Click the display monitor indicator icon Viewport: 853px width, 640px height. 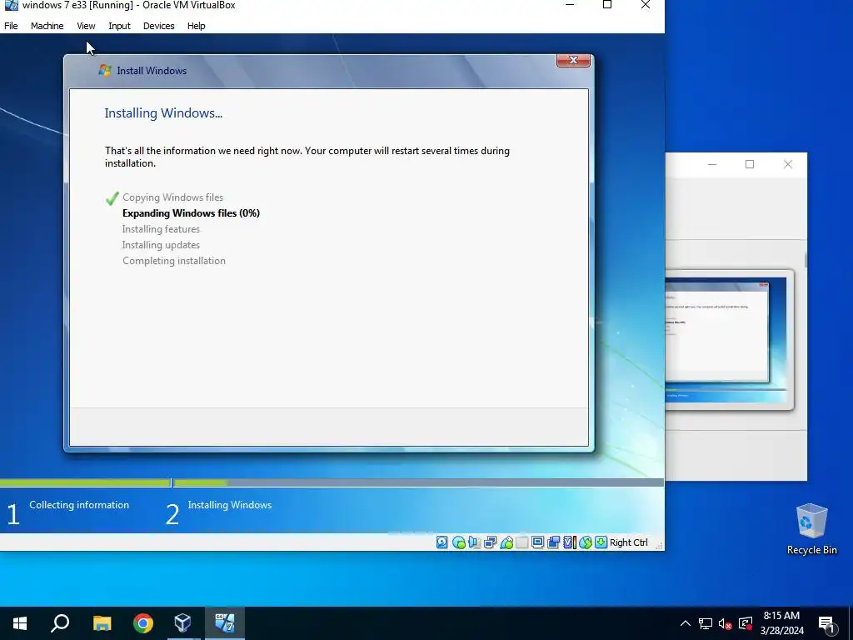pos(538,542)
